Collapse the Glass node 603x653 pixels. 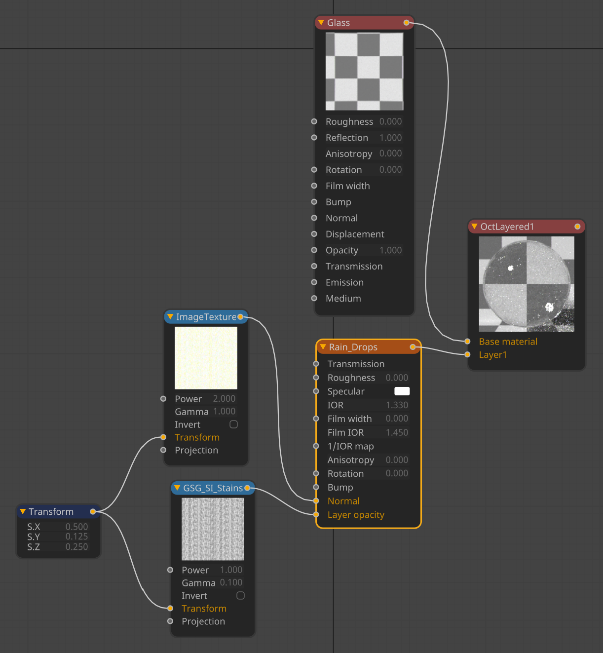click(x=321, y=23)
